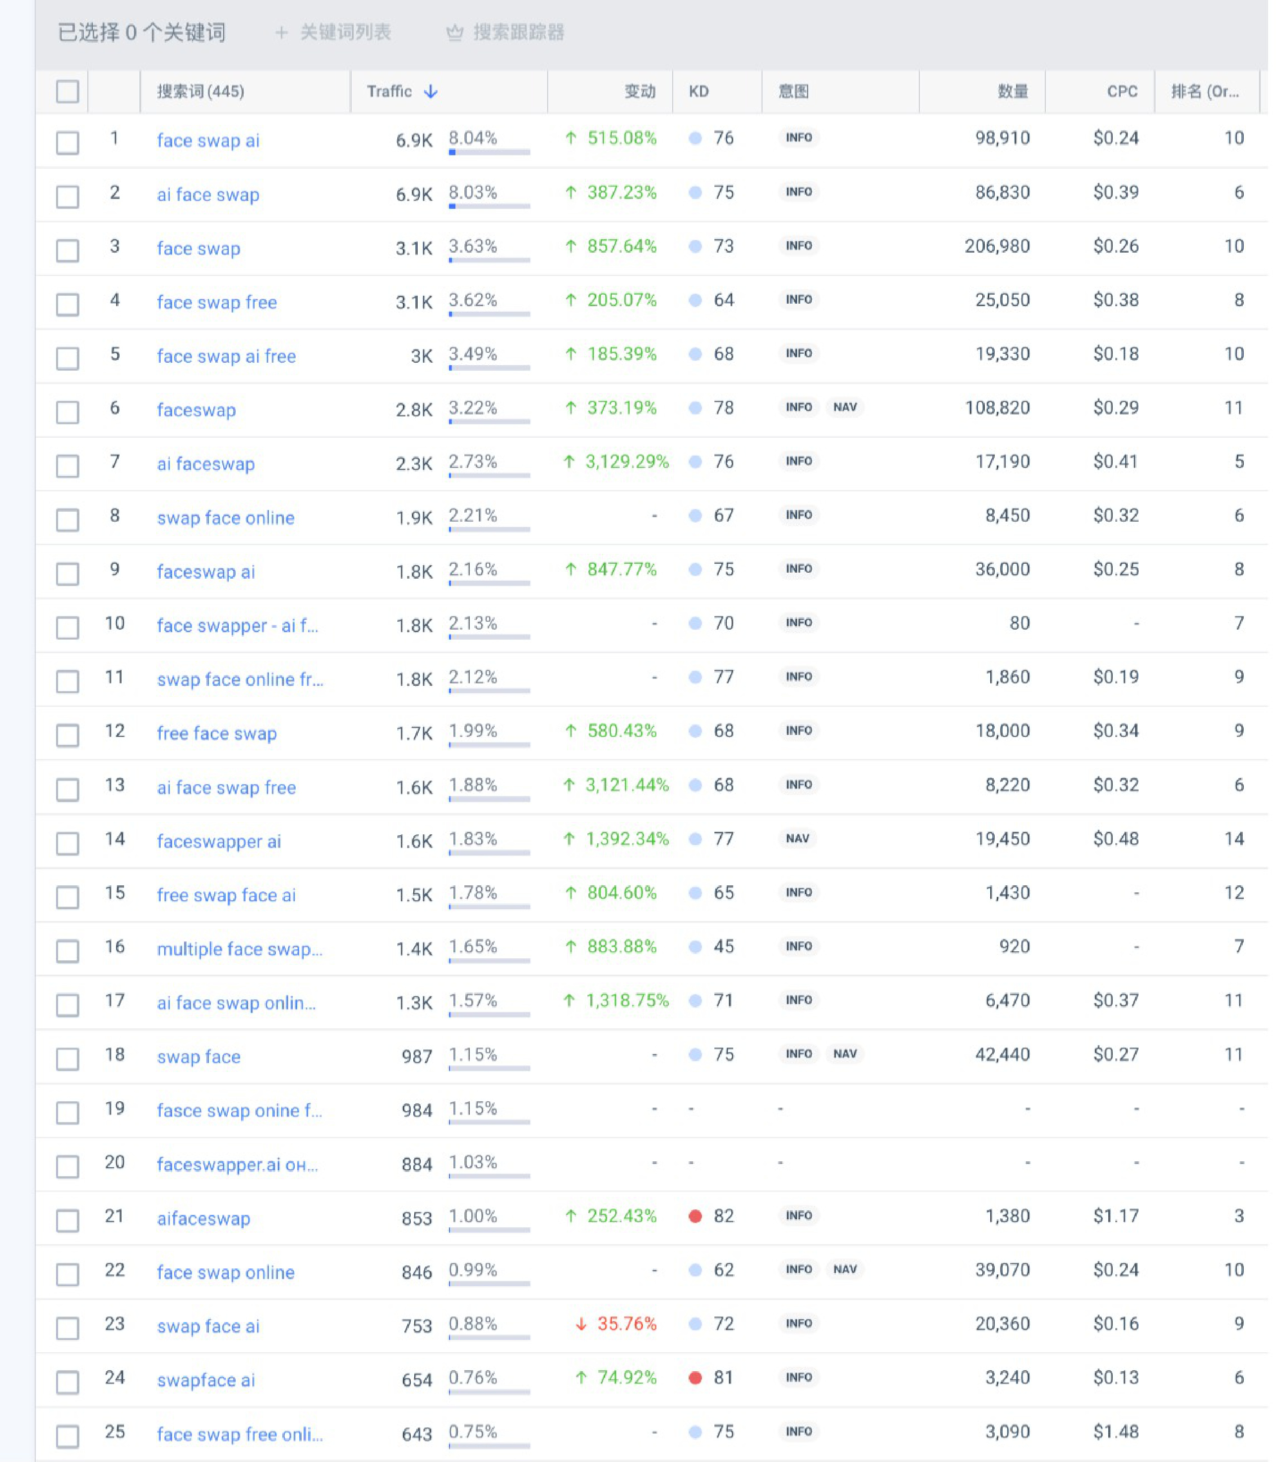Image resolution: width=1277 pixels, height=1462 pixels.
Task: Click the 意图 intent column header
Action: (793, 92)
